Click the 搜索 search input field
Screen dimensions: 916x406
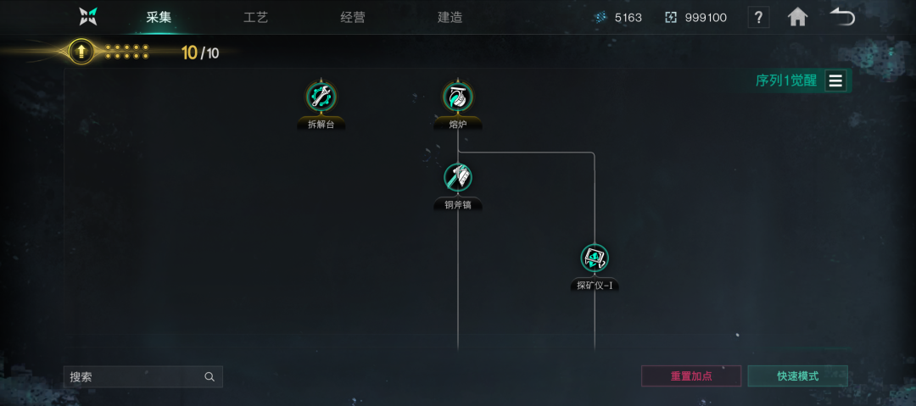(143, 377)
